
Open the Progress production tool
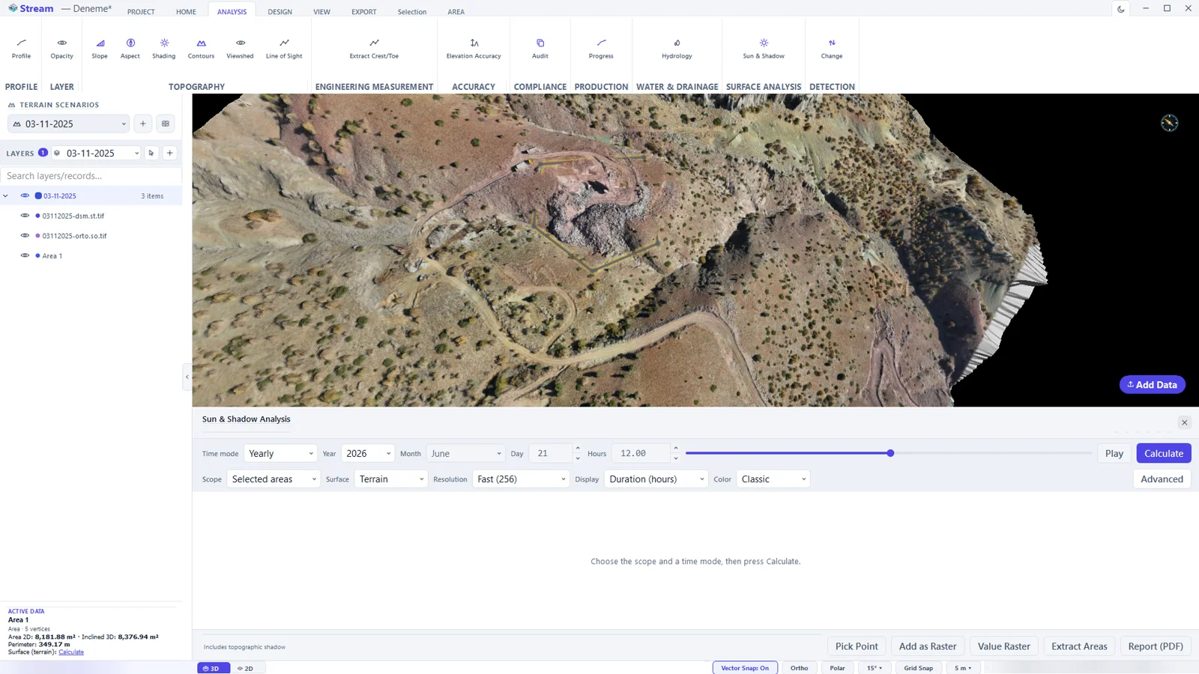click(x=601, y=49)
